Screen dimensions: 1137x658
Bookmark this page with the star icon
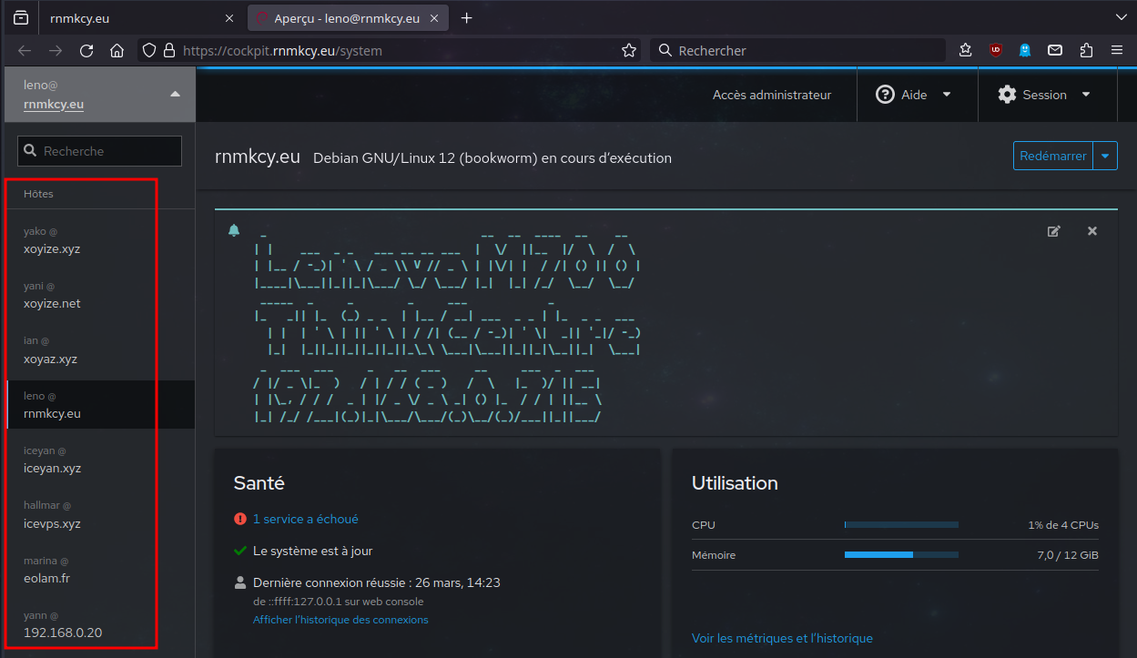tap(628, 51)
